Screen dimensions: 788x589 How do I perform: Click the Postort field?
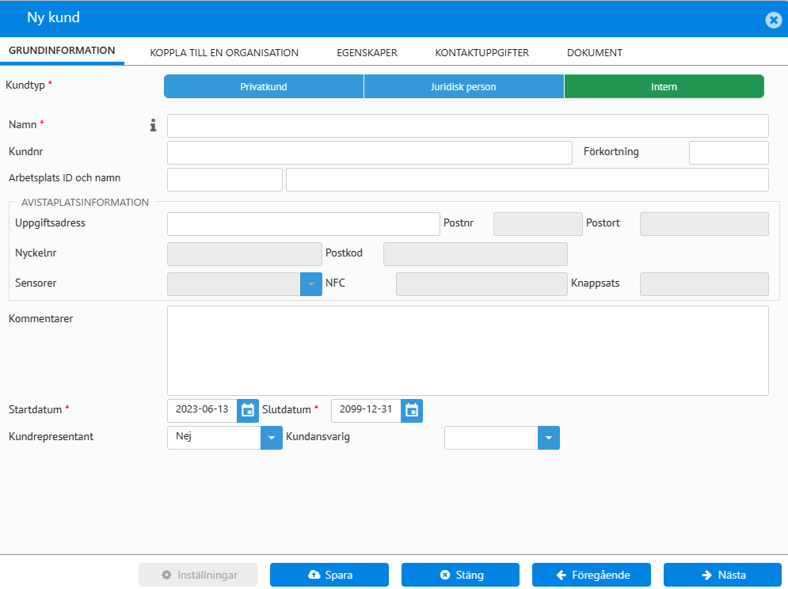click(704, 224)
